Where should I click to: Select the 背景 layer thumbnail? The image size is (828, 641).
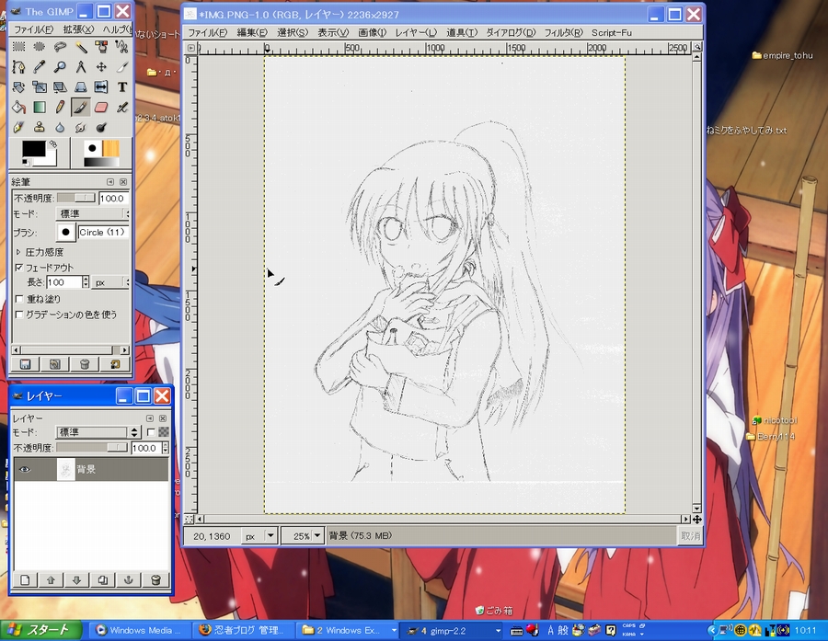point(66,469)
